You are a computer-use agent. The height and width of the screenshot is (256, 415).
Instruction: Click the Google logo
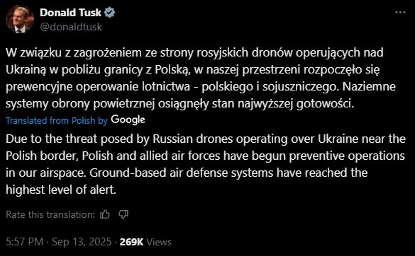pos(128,120)
